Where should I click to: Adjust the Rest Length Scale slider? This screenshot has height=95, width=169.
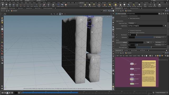pyautogui.click(x=151, y=47)
